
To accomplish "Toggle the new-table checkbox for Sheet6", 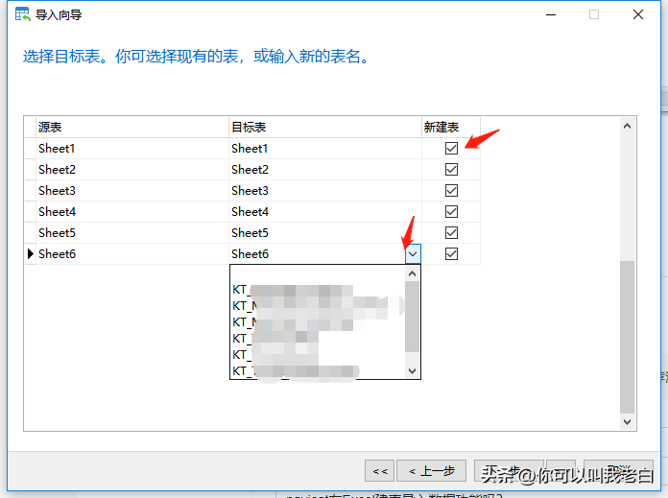I will [451, 254].
